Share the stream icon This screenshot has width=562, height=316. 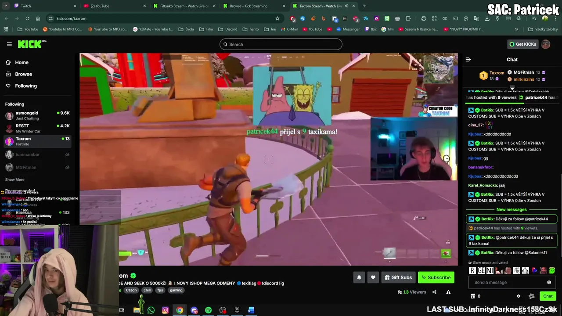pos(434,292)
